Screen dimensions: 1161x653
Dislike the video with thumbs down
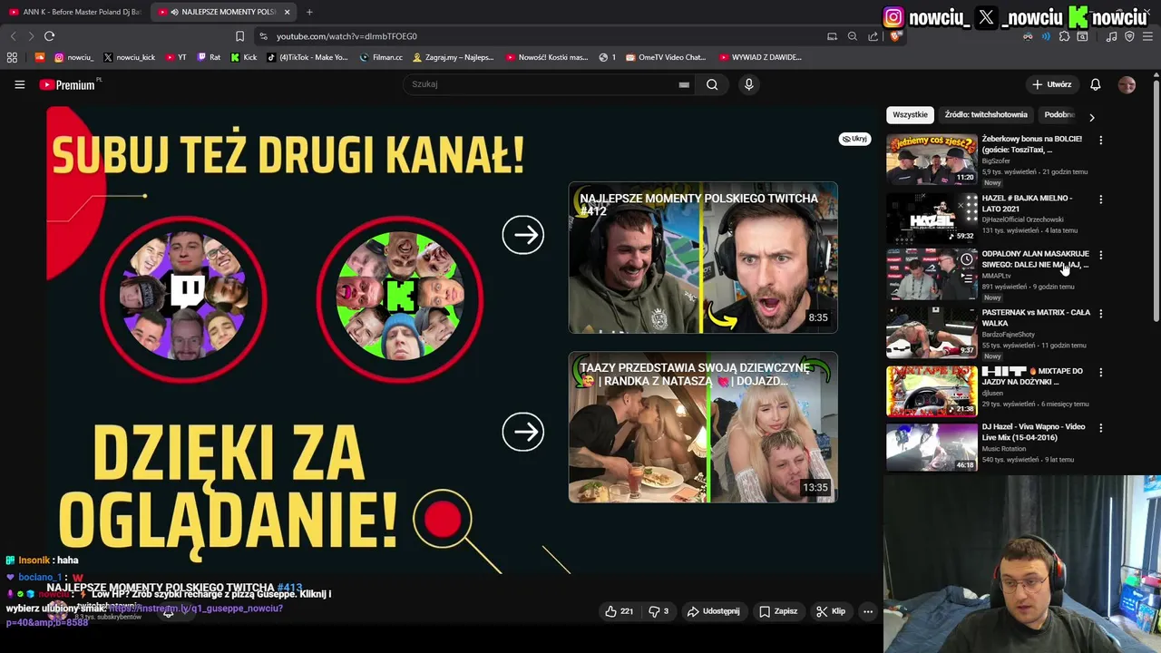[x=659, y=611]
